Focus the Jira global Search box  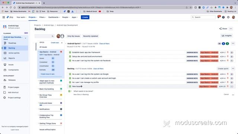203,17
